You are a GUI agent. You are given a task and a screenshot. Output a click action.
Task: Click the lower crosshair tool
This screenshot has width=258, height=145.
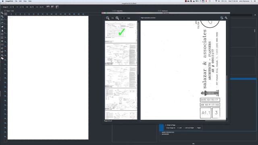click(2, 52)
